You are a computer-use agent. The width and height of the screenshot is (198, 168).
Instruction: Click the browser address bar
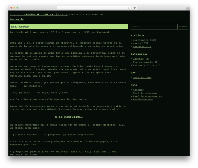(x=93, y=8)
